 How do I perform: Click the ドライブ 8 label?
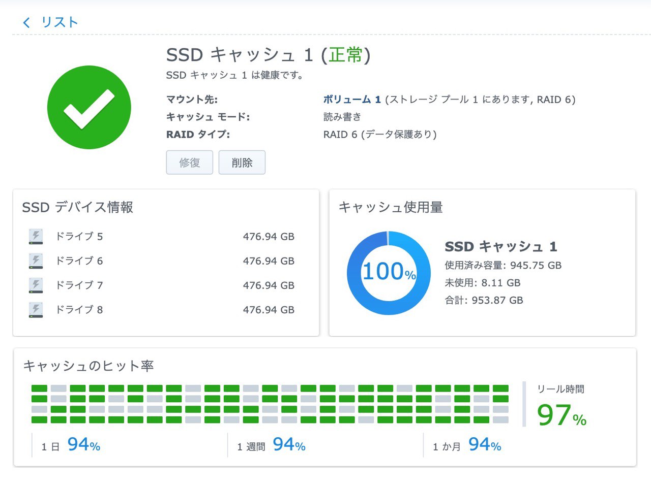pyautogui.click(x=79, y=310)
